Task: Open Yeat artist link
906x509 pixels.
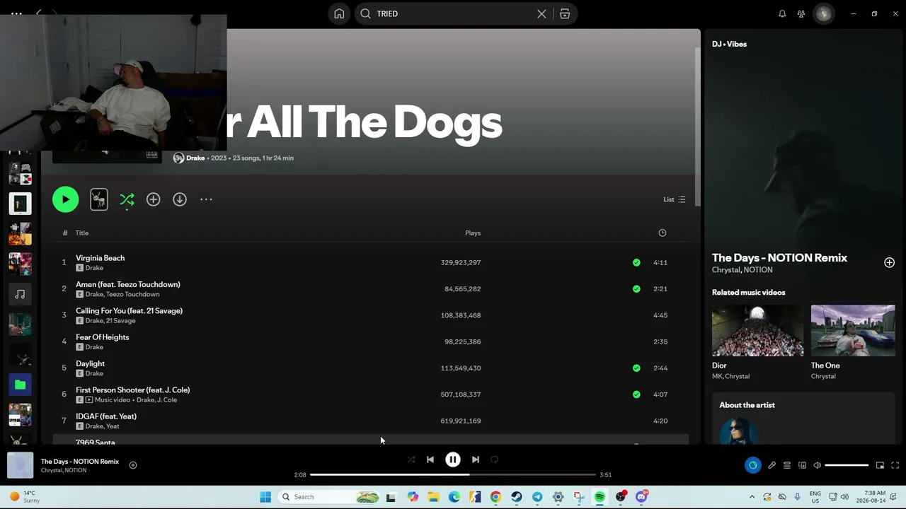Action: click(113, 426)
